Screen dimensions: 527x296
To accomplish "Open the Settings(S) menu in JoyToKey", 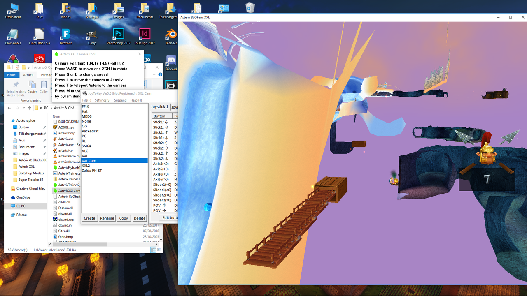I will (103, 100).
